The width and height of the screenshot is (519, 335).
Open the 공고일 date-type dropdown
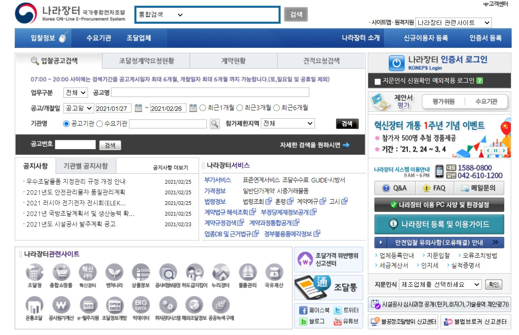79,108
